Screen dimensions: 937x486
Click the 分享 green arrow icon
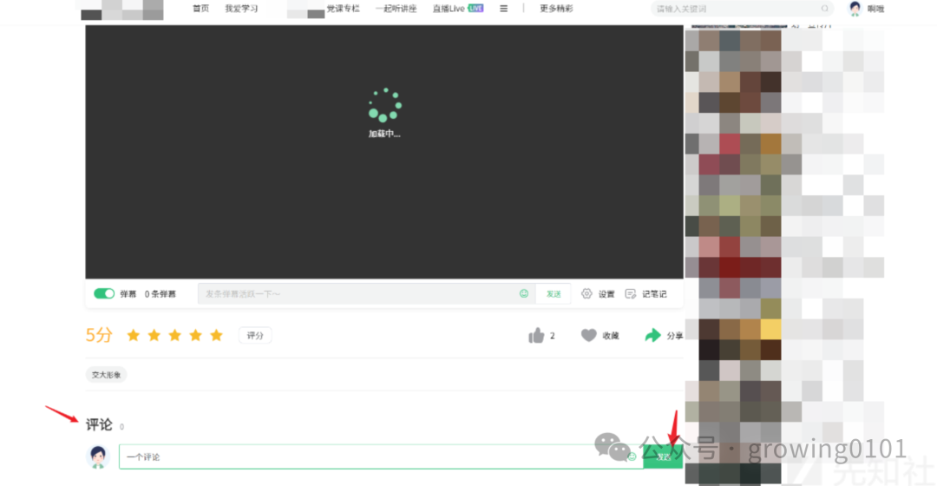point(652,335)
